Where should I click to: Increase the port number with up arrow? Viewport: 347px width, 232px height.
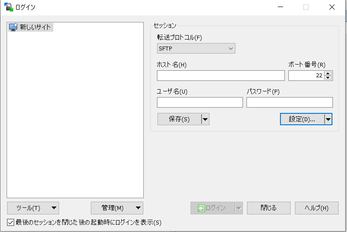coord(328,73)
